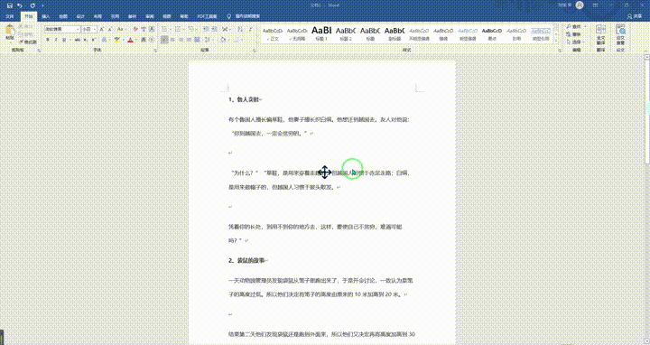This screenshot has width=650, height=345.
Task: Apply yellow text highlight color
Action: click(117, 40)
